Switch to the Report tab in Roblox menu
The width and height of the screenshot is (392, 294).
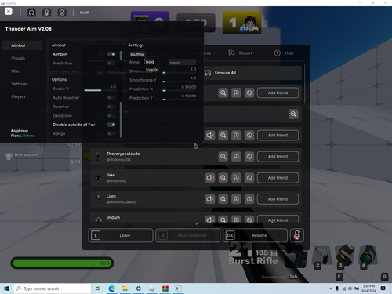[241, 53]
